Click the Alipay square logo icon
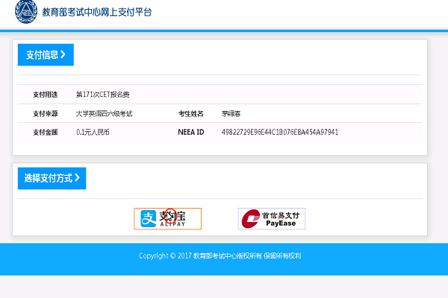448x298 pixels. coord(148,218)
